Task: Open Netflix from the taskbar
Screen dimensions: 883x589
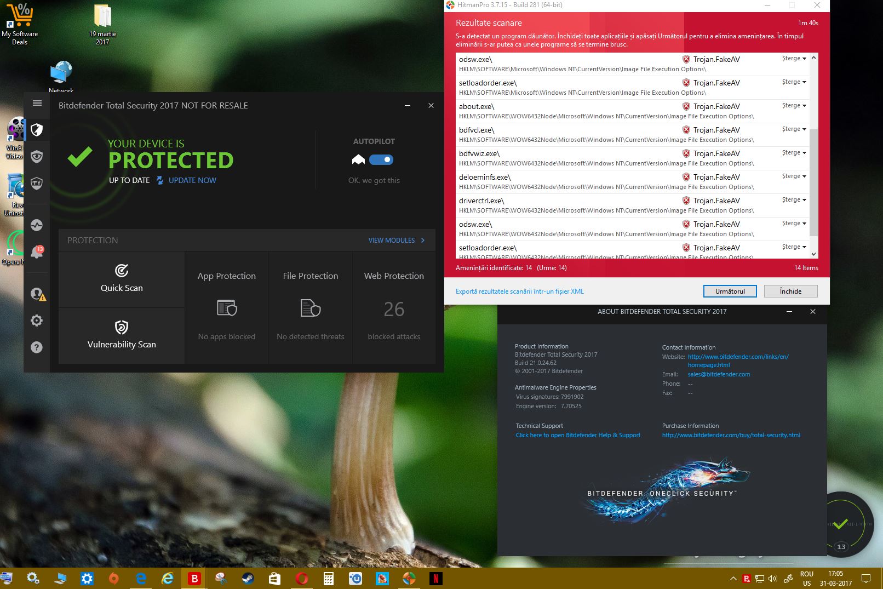Action: click(435, 579)
